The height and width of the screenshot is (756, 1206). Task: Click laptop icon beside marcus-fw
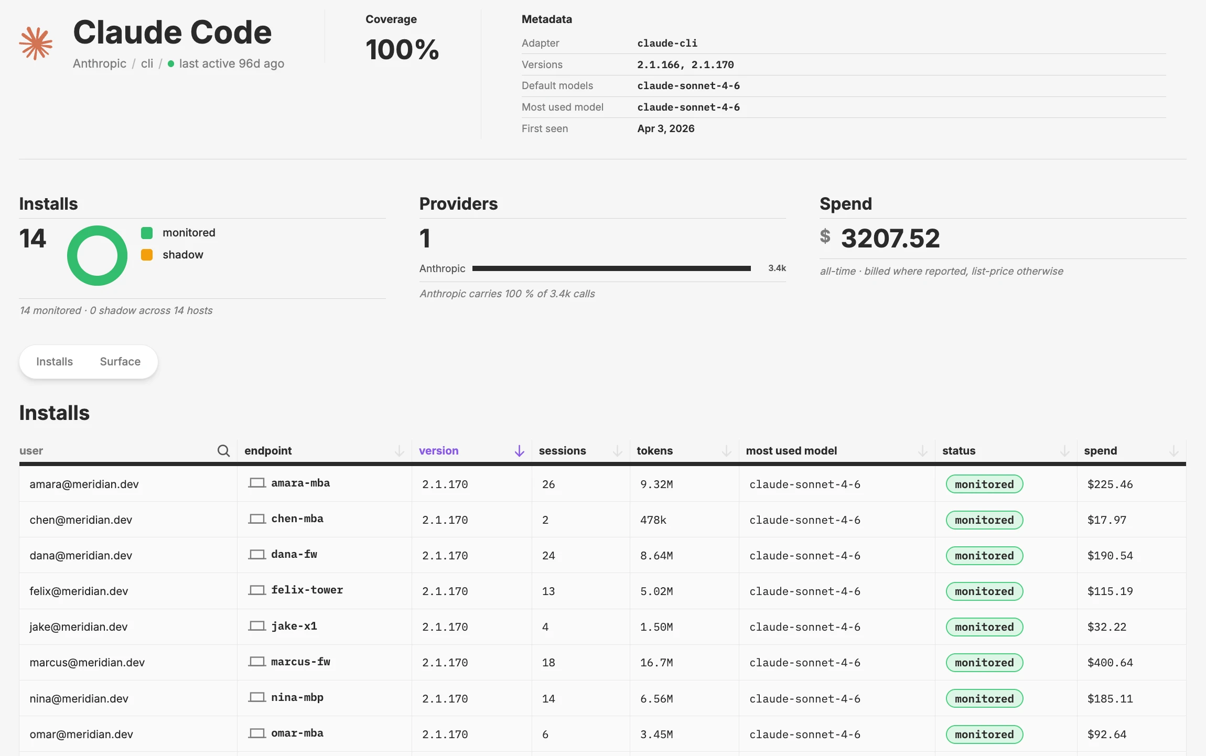click(x=257, y=662)
